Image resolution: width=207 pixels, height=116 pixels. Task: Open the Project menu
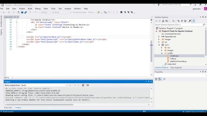[x=22, y=9]
